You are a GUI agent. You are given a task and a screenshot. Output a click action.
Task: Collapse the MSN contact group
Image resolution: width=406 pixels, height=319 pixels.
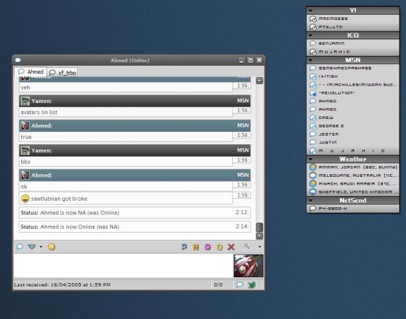pos(310,60)
